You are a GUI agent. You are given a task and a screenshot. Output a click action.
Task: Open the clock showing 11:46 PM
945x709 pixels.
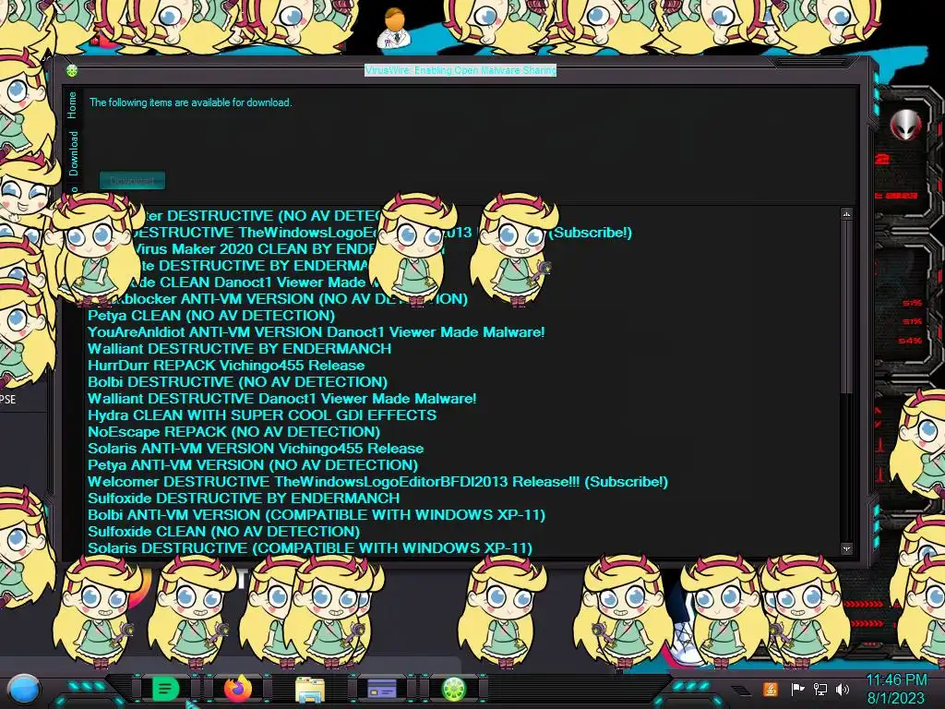coord(896,689)
